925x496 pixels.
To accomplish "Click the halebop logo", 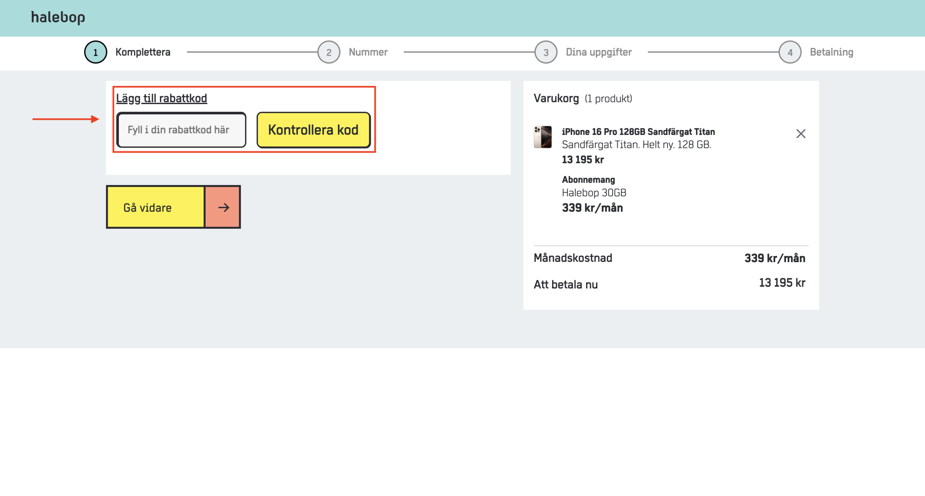I will tap(58, 17).
